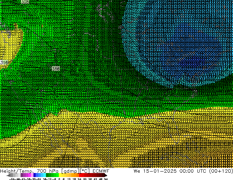Select the bright red swatch in temperature legend
This screenshot has height=180, width=233.
(80, 175)
